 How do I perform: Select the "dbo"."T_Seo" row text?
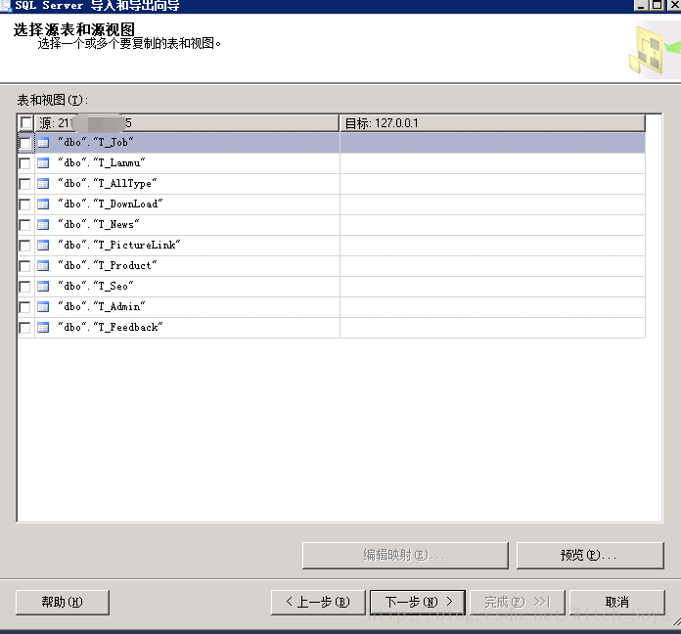pyautogui.click(x=96, y=287)
